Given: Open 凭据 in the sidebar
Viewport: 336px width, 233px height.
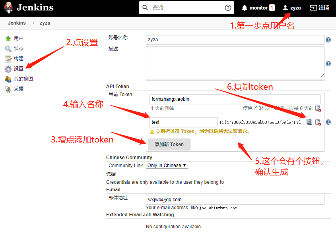Looking at the screenshot, I should pyautogui.click(x=18, y=89).
